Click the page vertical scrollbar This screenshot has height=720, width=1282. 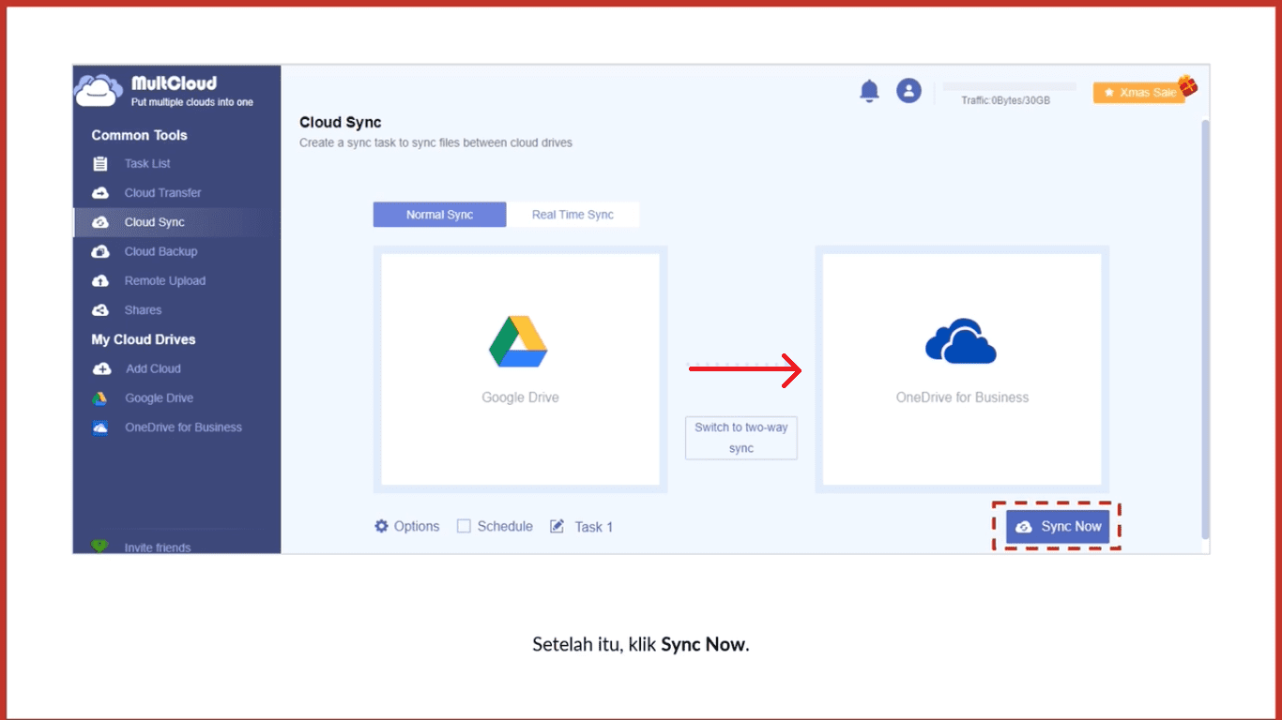(x=1205, y=328)
